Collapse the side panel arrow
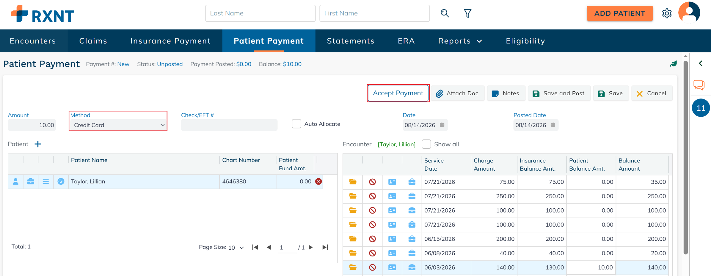The image size is (711, 276). tap(701, 64)
